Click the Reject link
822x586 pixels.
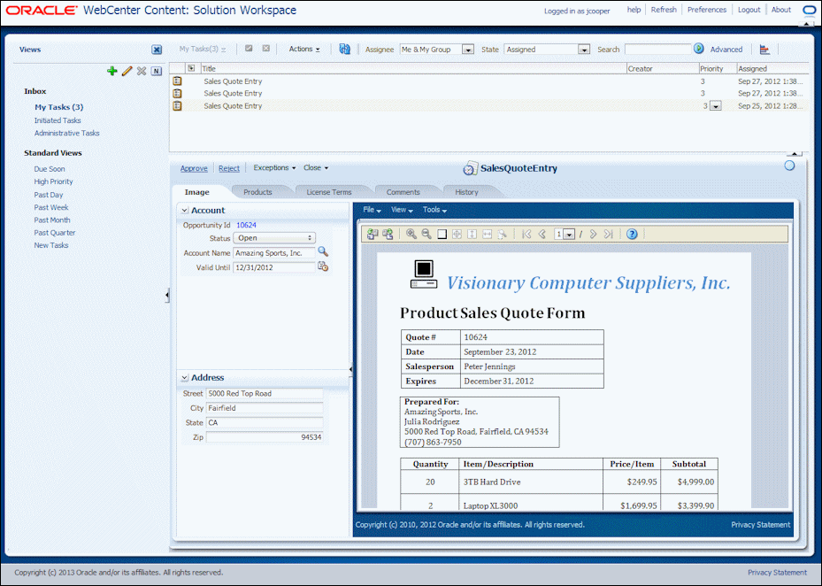click(229, 168)
